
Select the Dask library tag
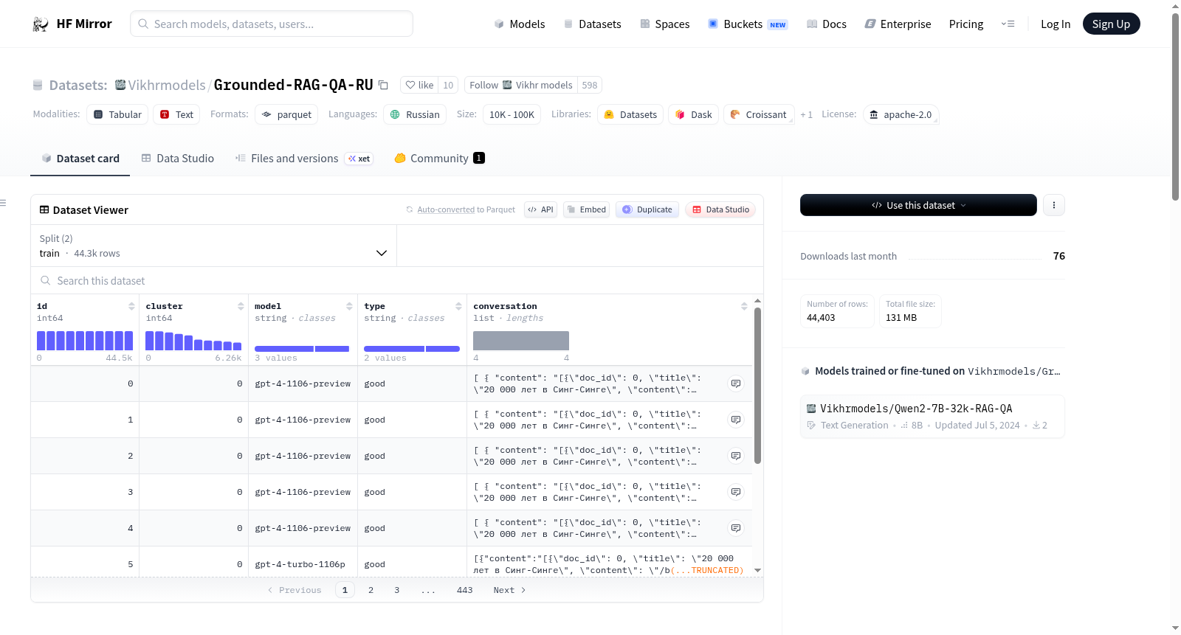click(x=694, y=114)
